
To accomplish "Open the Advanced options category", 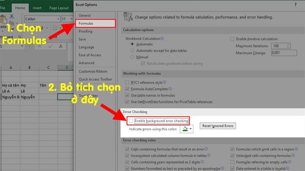I will [95, 63].
